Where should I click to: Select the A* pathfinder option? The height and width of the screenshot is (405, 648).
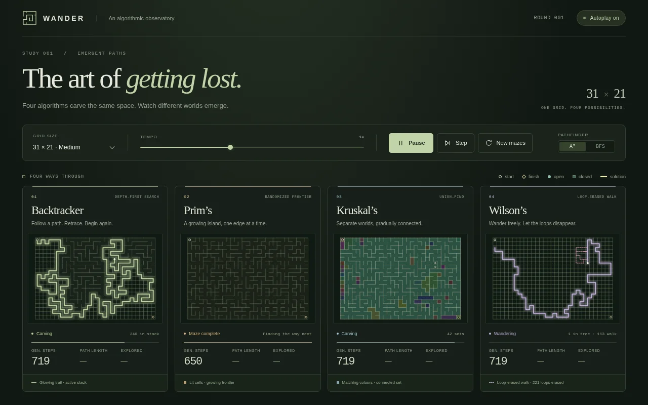click(572, 146)
